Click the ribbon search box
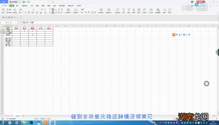 click(79, 6)
